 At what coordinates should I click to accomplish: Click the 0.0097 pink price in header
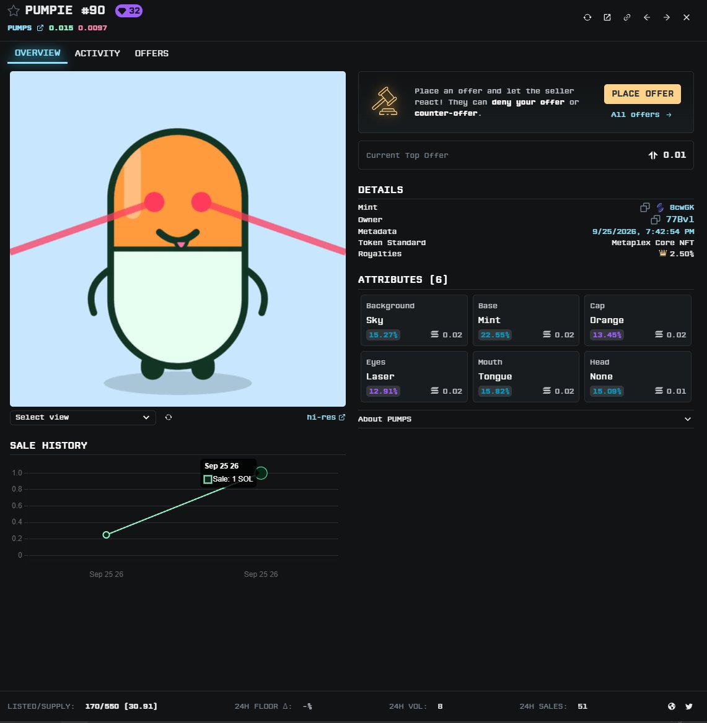[x=92, y=28]
